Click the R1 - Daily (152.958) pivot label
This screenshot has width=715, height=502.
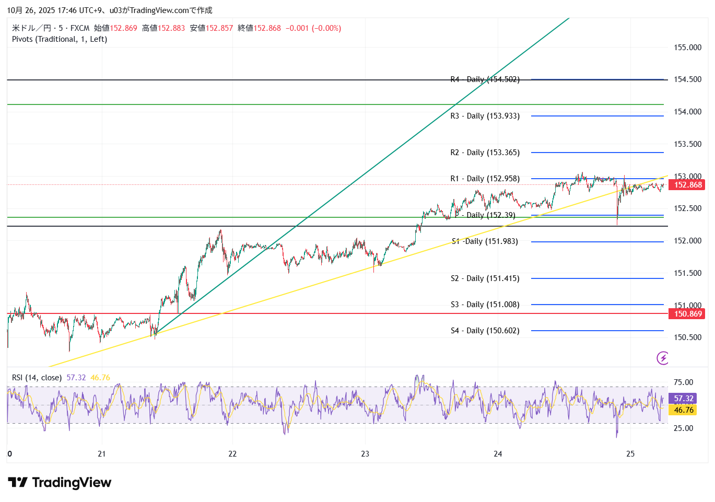click(485, 179)
